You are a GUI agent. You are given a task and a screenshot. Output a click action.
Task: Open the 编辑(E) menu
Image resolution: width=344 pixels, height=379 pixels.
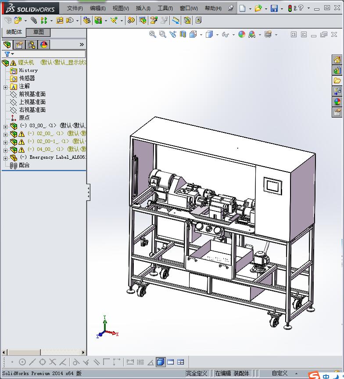point(98,8)
